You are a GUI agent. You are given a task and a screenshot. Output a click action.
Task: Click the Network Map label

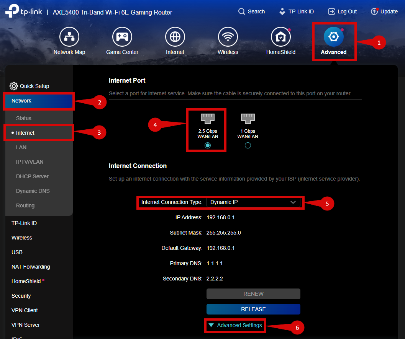pos(69,52)
